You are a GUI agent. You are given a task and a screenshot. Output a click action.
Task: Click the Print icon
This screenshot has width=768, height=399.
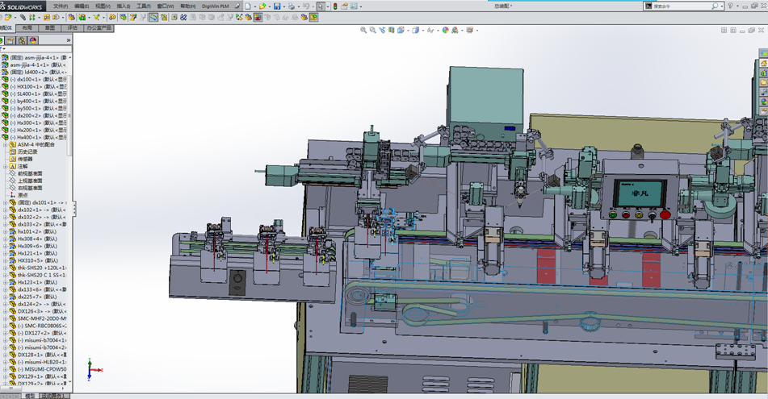point(292,6)
